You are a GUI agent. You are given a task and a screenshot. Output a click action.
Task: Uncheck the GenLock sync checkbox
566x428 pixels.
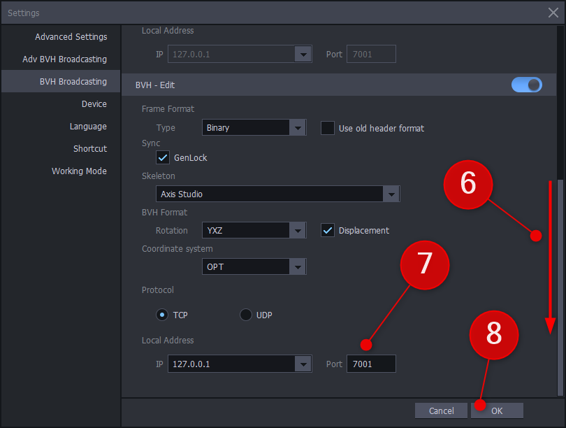point(163,157)
